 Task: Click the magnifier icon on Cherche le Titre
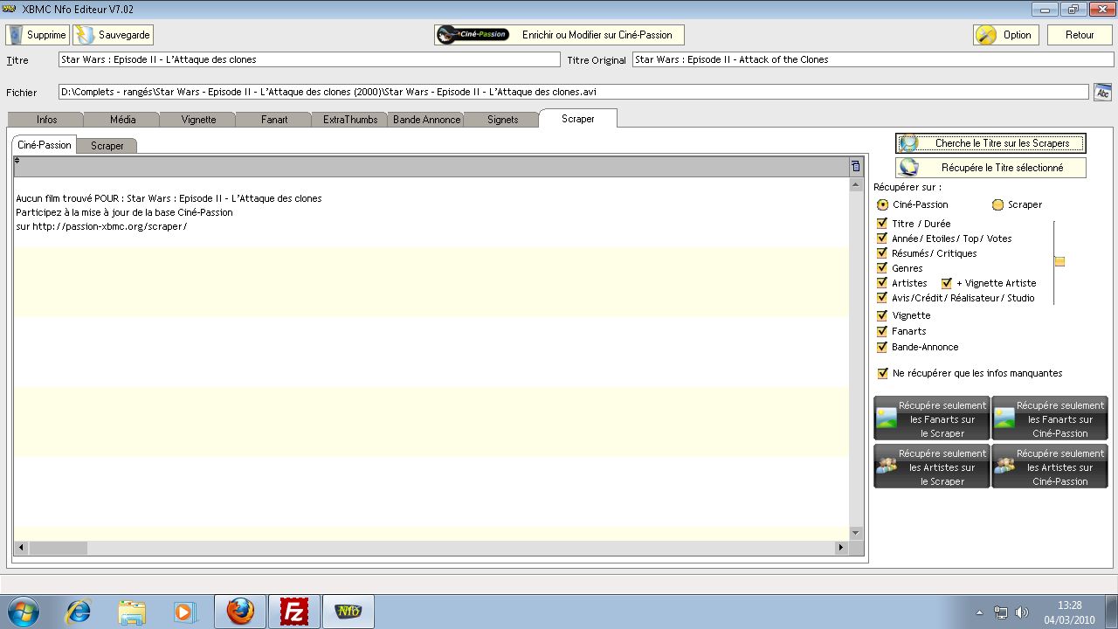coord(909,143)
